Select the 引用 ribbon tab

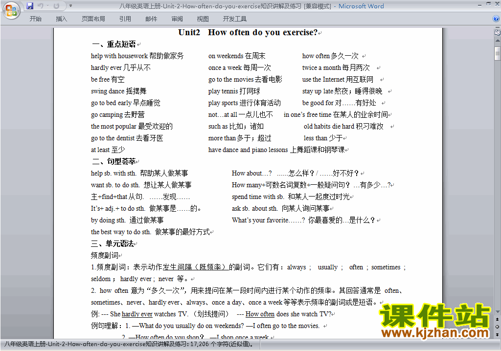tap(125, 19)
